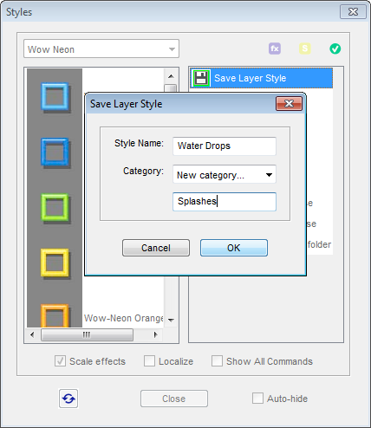Viewport: 371px width, 428px height.
Task: Select the light blue neon frame style
Action: (55, 97)
